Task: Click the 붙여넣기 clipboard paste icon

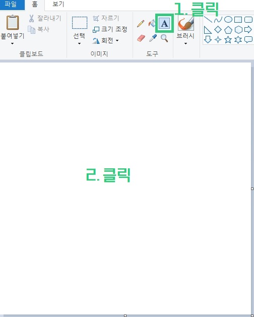Action: pyautogui.click(x=13, y=22)
